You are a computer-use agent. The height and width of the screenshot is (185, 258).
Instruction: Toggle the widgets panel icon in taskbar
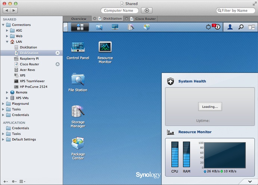(x=252, y=27)
